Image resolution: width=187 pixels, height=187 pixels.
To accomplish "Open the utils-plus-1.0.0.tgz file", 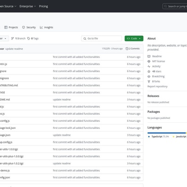I will pos(12,156).
